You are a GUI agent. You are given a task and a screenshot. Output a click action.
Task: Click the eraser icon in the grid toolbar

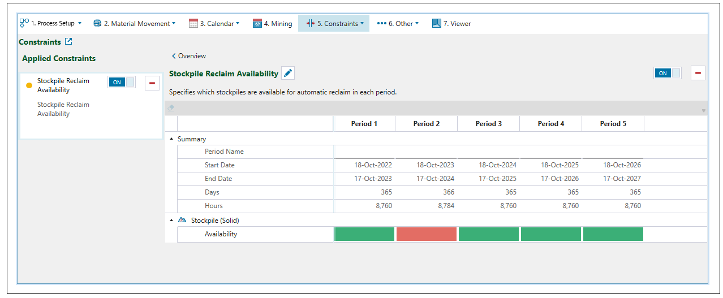(171, 108)
